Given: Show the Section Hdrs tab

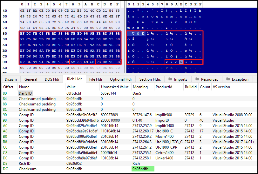Looking at the screenshot, I should coord(150,79).
